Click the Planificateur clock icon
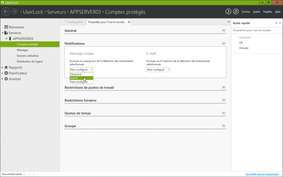Image resolution: width=283 pixels, height=177 pixels. pyautogui.click(x=6, y=73)
